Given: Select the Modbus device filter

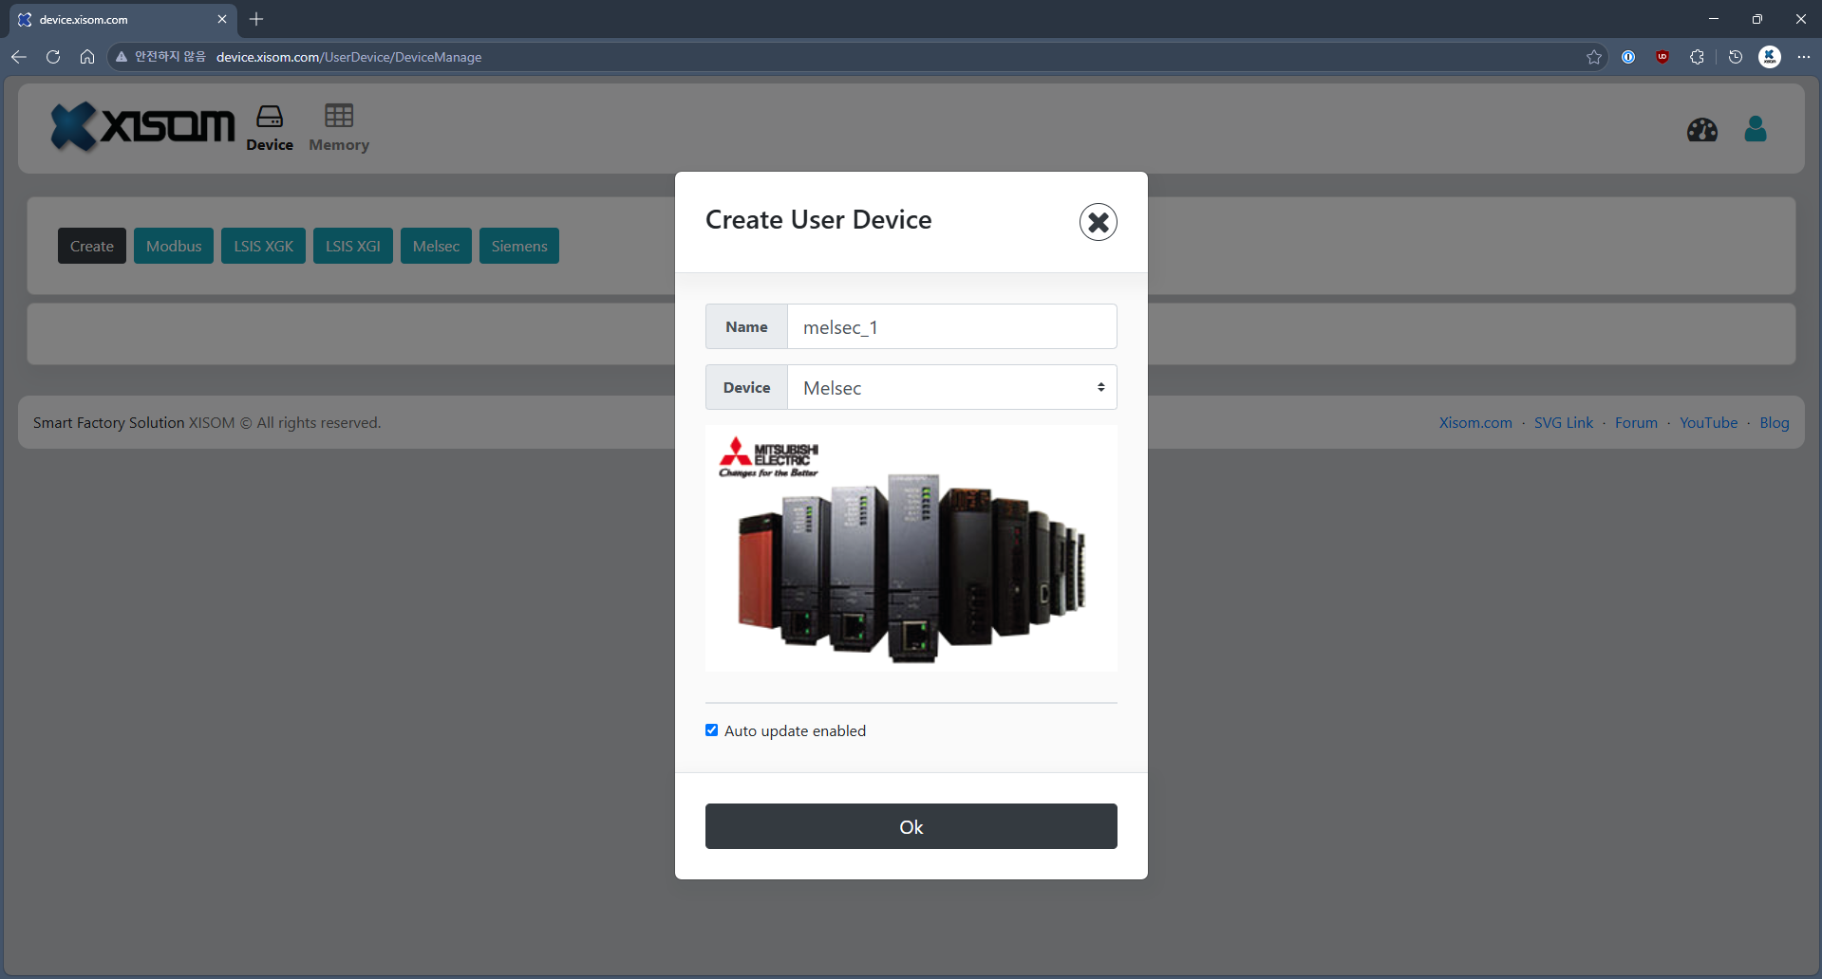Looking at the screenshot, I should tap(174, 246).
